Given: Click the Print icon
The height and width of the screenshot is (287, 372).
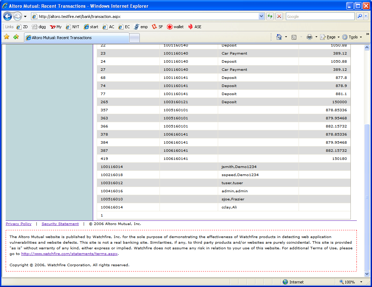Looking at the screenshot, I should (x=310, y=37).
